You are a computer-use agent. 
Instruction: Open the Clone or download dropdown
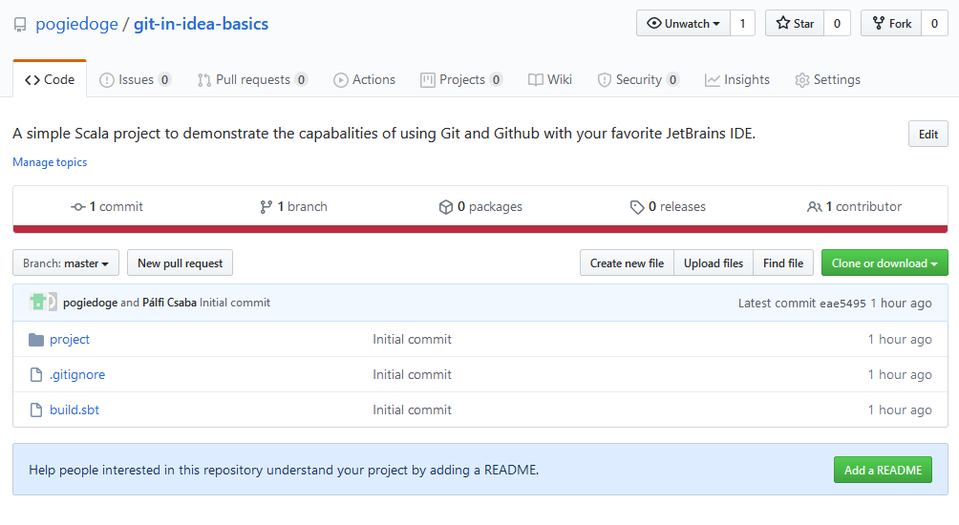point(884,262)
